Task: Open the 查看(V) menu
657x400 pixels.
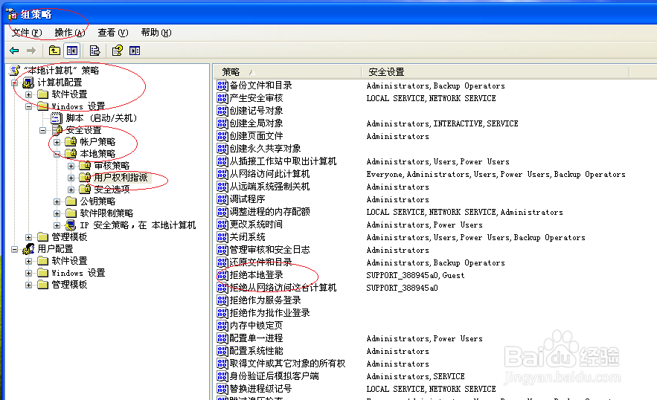Action: 112,32
